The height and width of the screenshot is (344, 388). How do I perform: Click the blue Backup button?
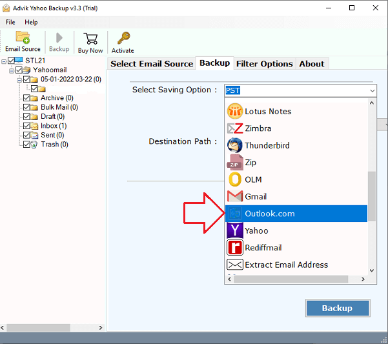click(338, 308)
